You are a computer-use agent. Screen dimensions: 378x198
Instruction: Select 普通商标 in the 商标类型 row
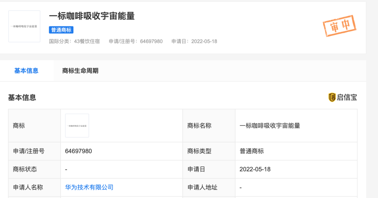(x=252, y=151)
